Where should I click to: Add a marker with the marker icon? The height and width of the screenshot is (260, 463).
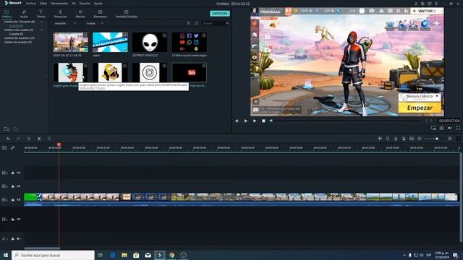[x=388, y=139]
